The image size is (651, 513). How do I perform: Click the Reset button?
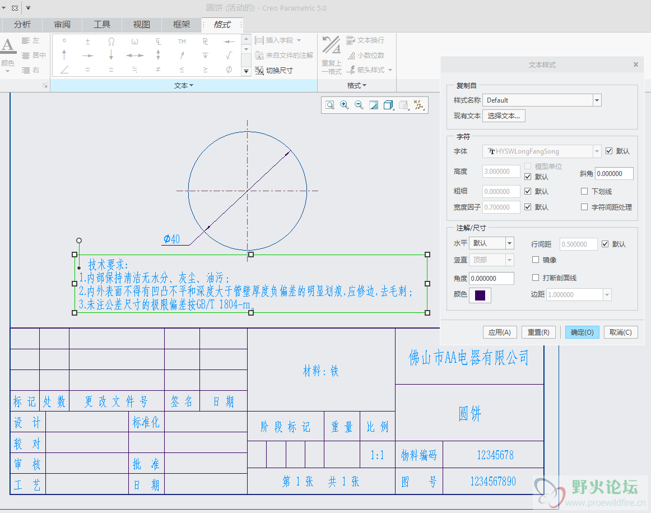(x=538, y=332)
